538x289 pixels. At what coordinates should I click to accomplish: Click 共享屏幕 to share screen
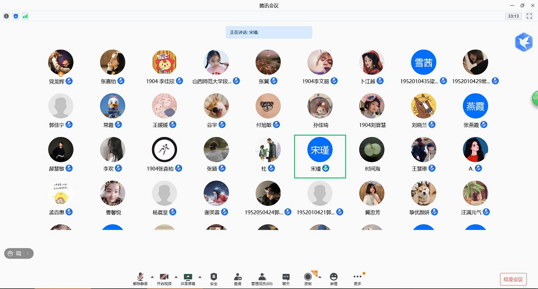click(187, 279)
